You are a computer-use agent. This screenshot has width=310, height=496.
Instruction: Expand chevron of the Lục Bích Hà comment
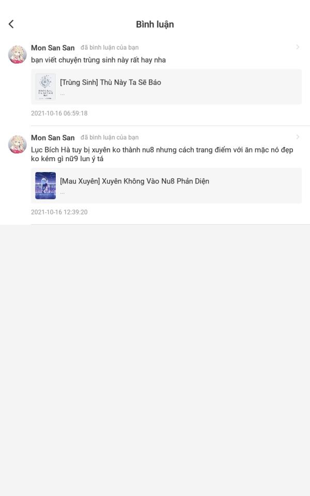point(298,137)
